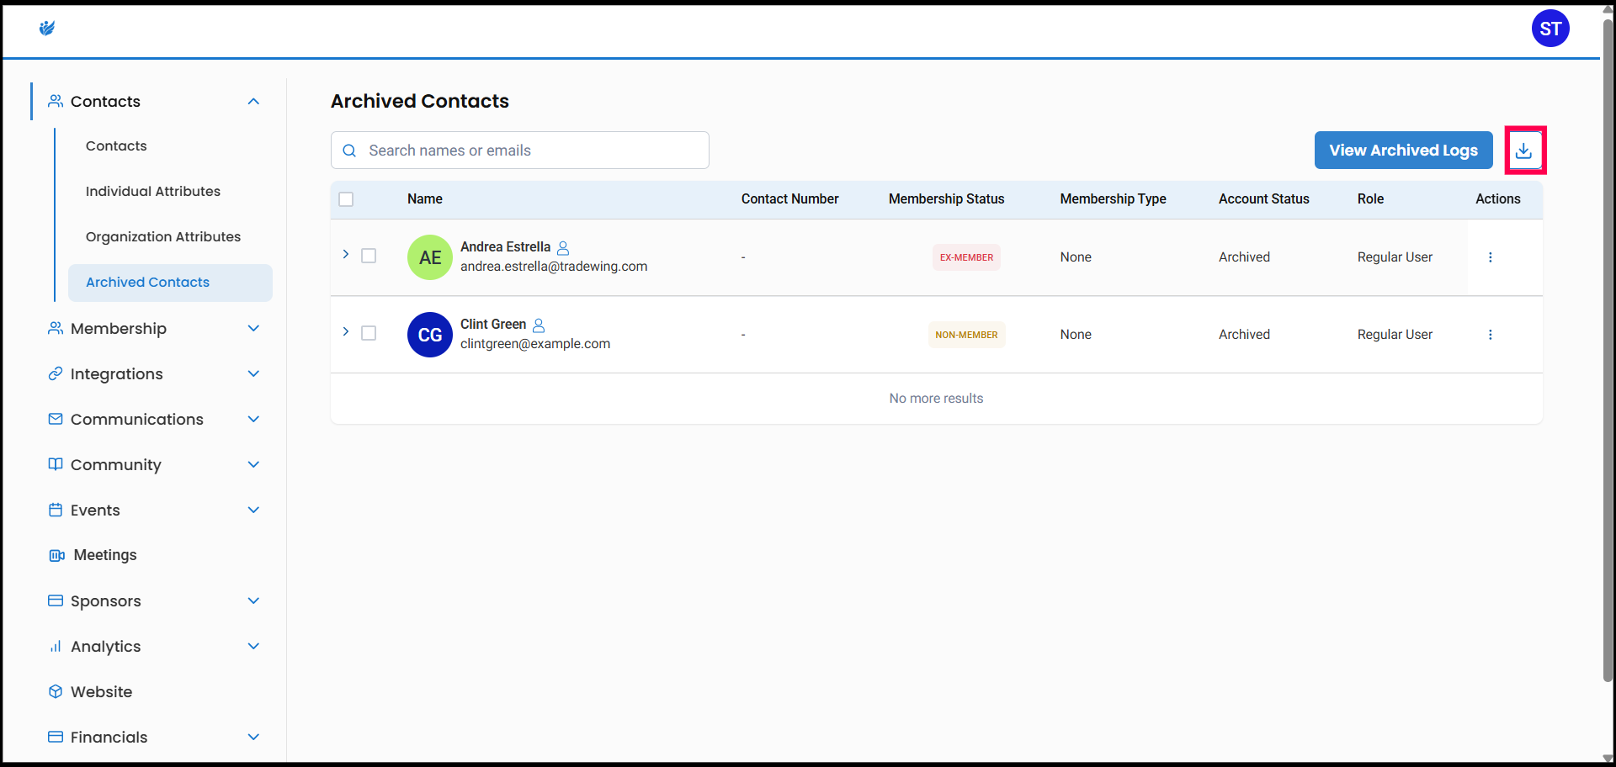Click the Integrations link icon
This screenshot has width=1616, height=767.
(x=56, y=373)
